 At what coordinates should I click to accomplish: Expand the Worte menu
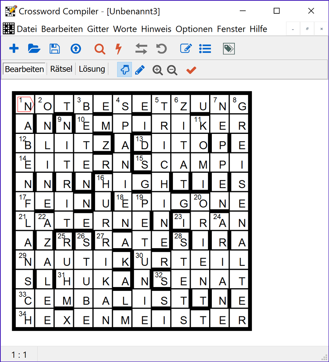click(124, 29)
